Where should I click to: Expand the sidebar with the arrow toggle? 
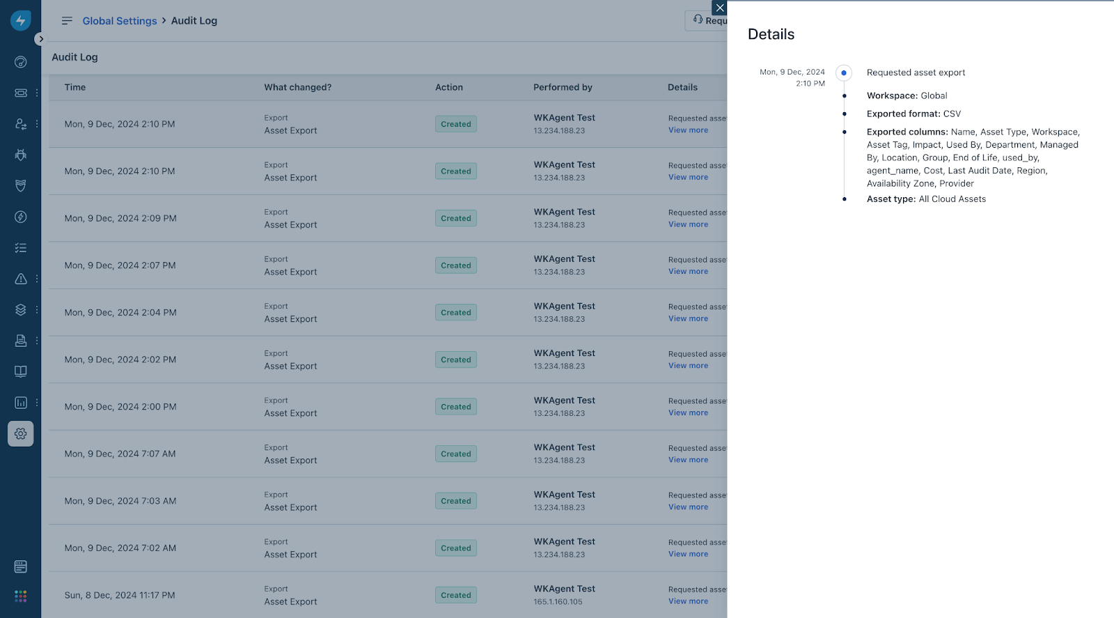41,39
